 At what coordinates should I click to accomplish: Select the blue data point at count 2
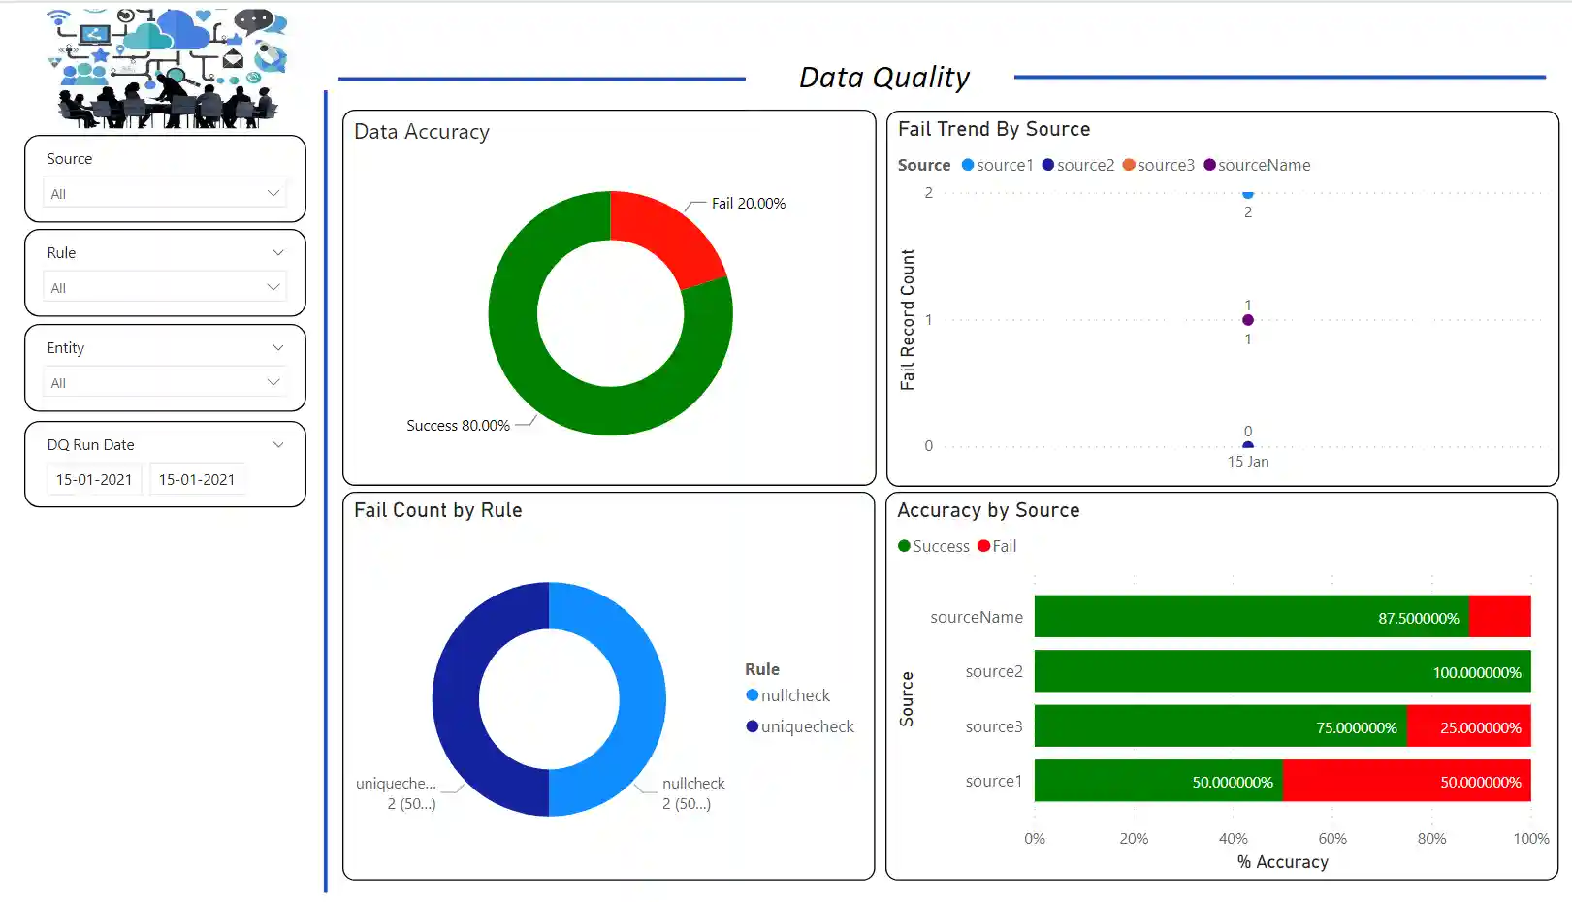click(x=1247, y=193)
